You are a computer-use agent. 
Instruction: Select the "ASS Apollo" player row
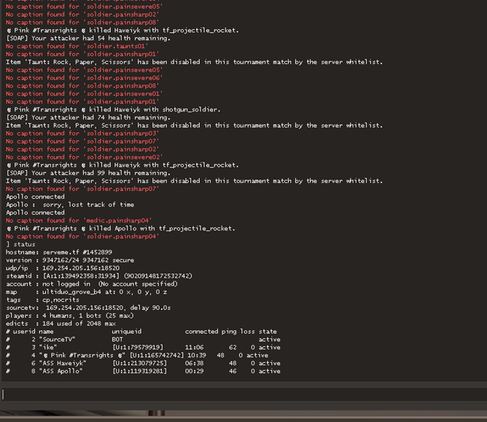[142, 371]
